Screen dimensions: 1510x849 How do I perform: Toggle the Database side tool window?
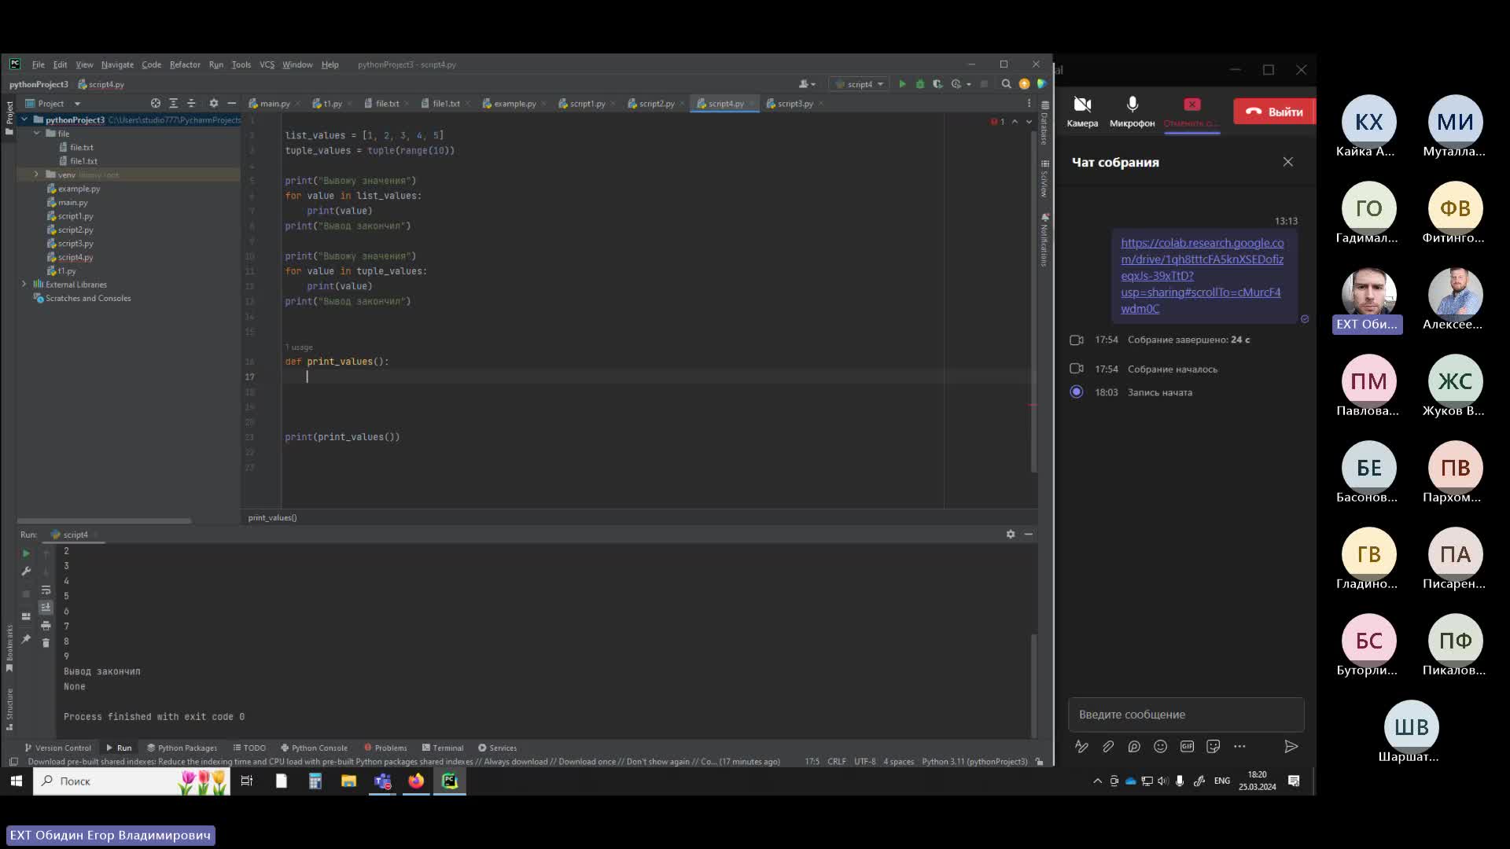(1044, 123)
